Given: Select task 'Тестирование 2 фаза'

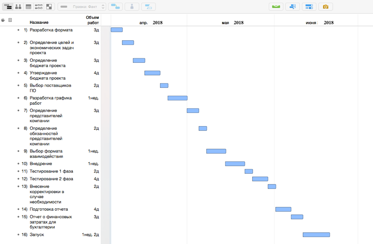Looking at the screenshot, I should point(51,179).
